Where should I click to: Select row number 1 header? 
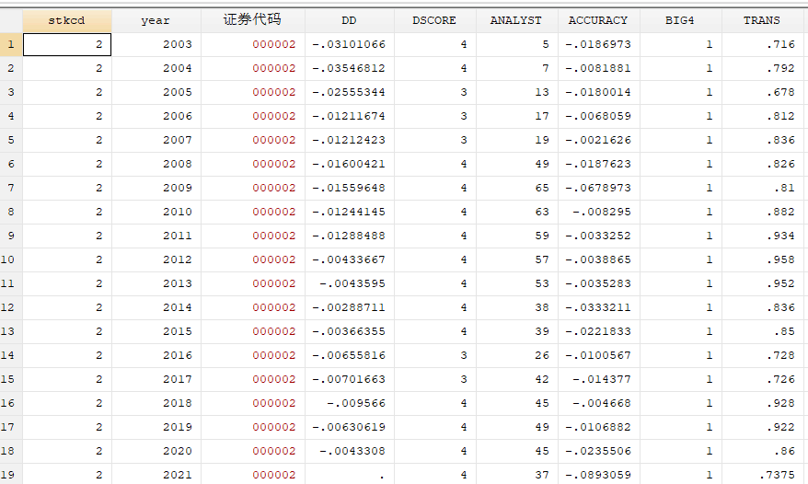tap(11, 44)
